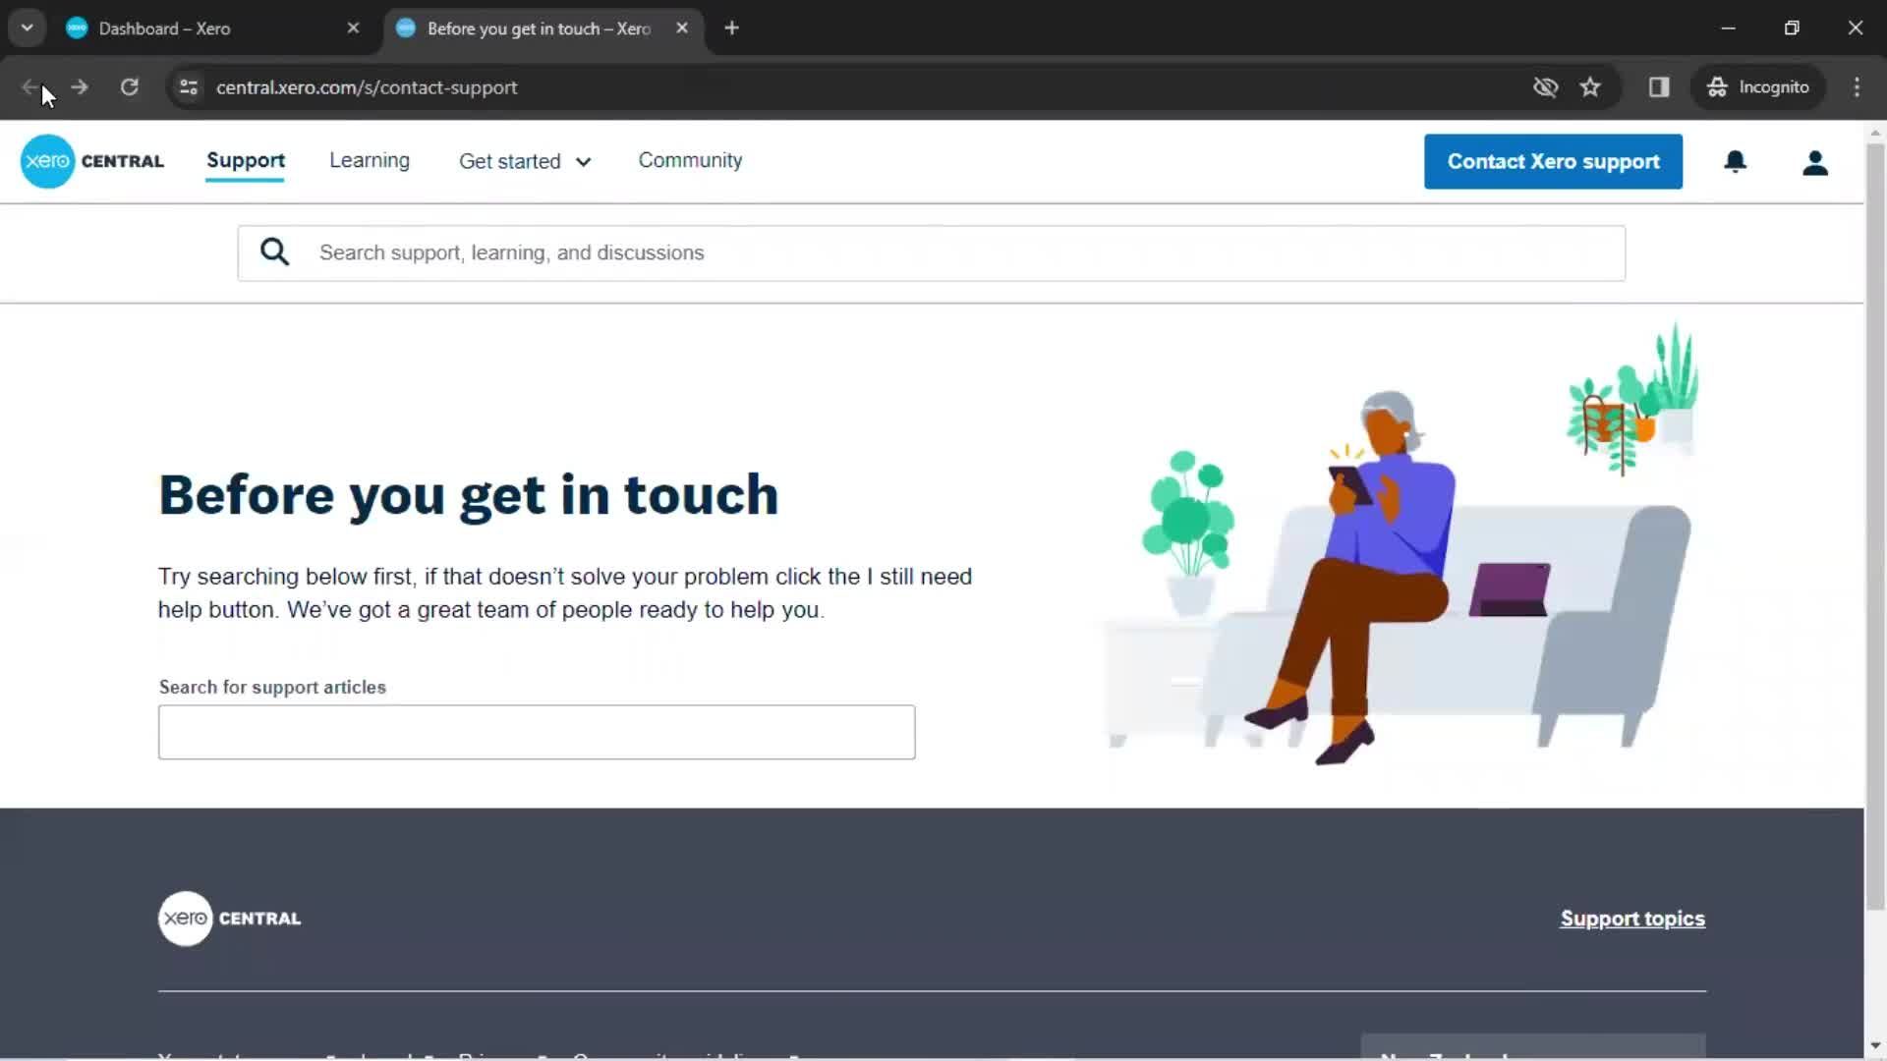Click the page vertical scrollbar
Image resolution: width=1887 pixels, height=1061 pixels.
1875,526
